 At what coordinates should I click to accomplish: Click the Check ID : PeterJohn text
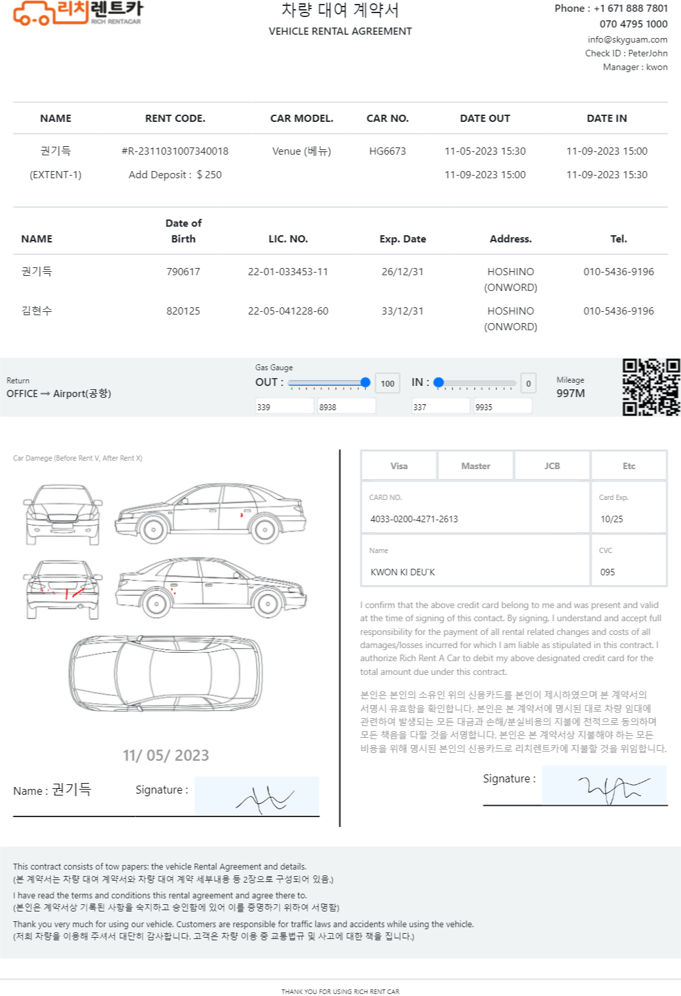pyautogui.click(x=626, y=53)
